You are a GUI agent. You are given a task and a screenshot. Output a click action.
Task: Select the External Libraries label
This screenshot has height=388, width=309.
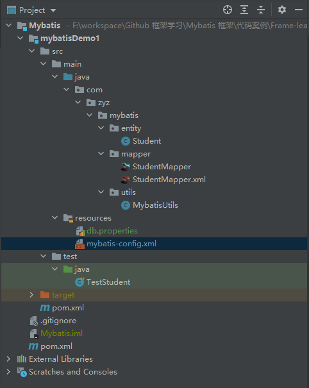61,359
